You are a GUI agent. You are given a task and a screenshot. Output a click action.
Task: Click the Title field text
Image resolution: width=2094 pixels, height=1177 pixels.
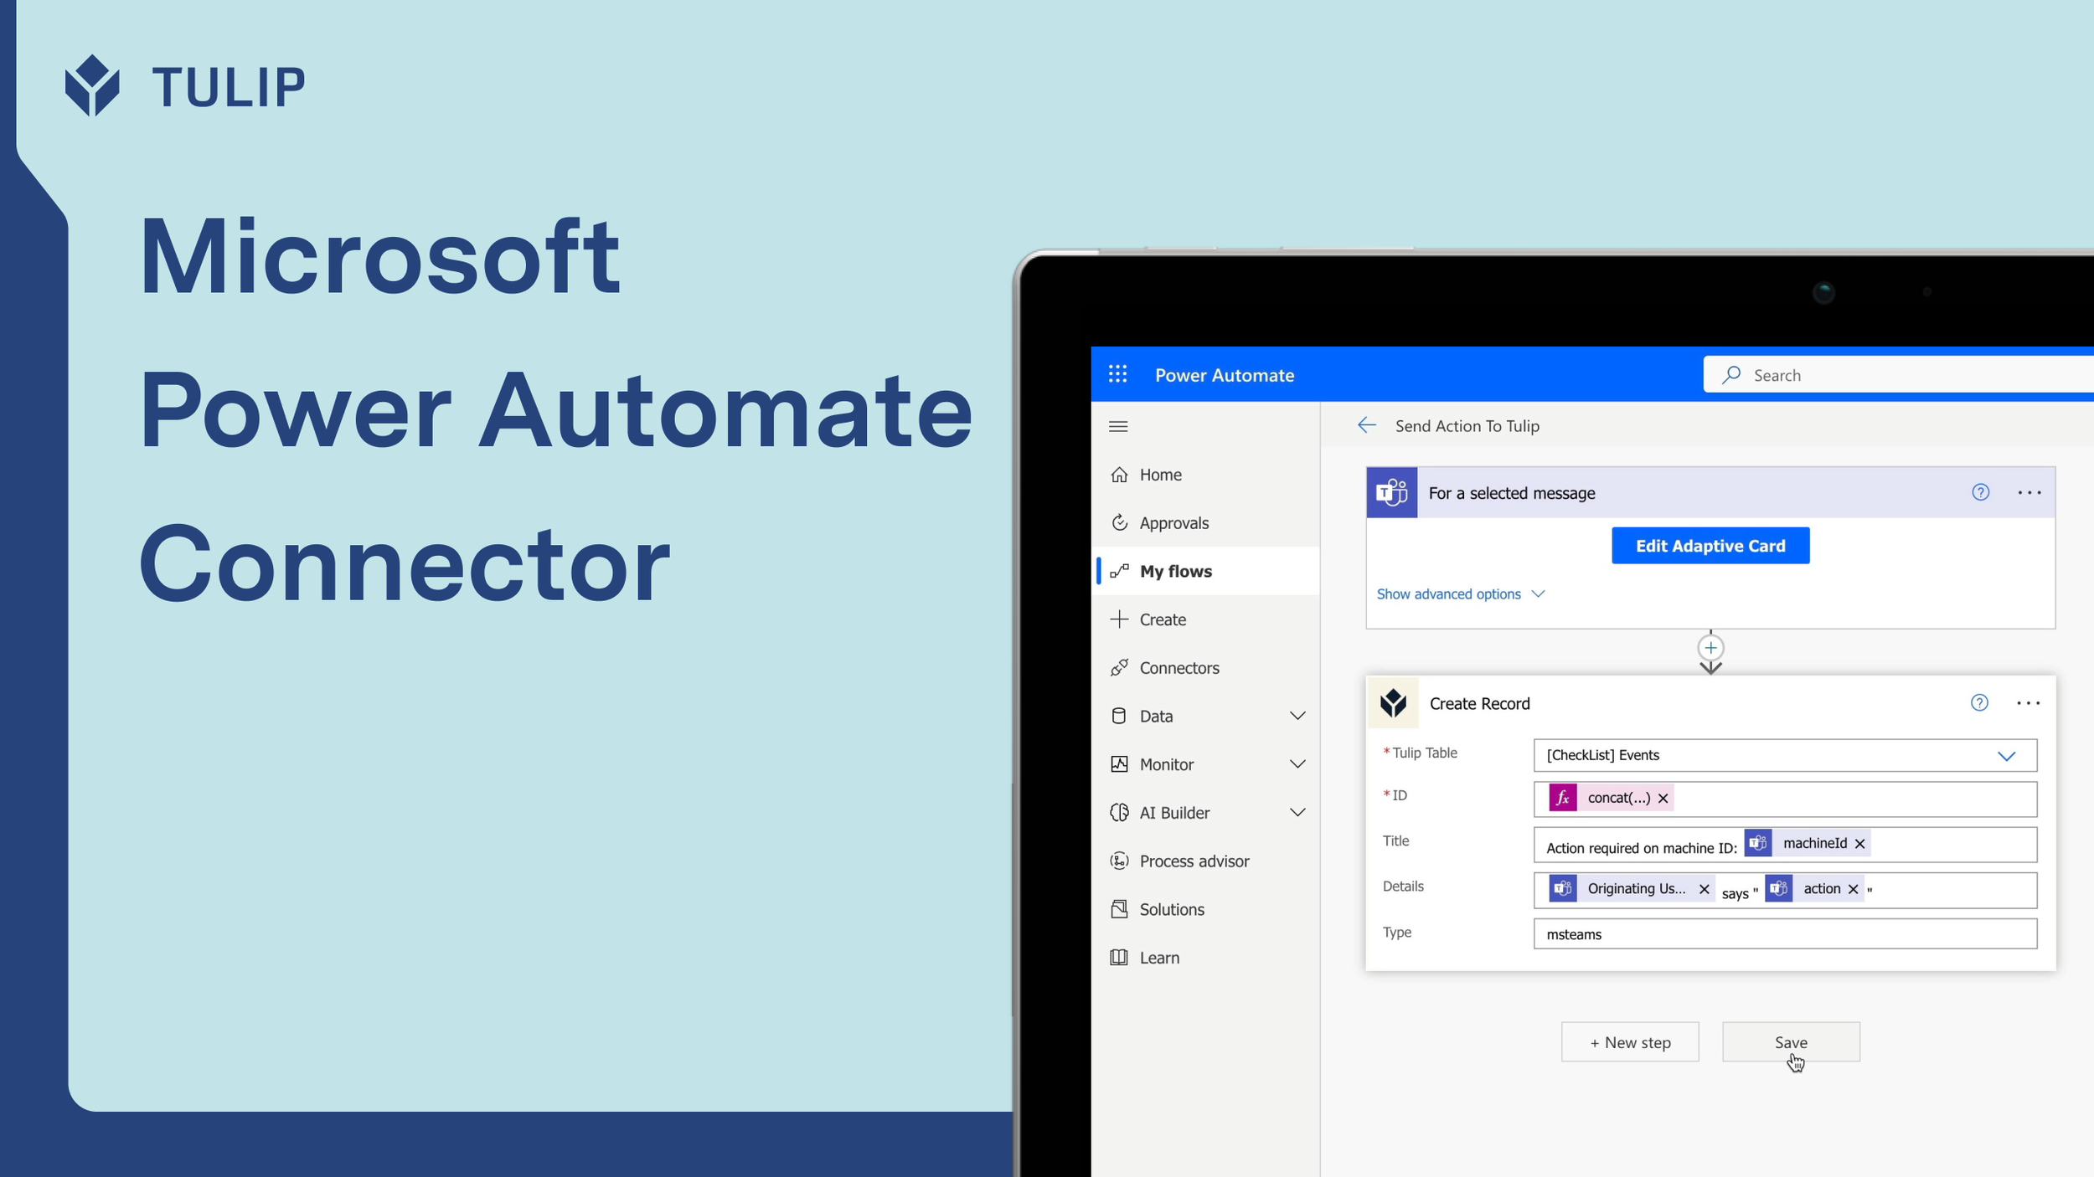pyautogui.click(x=1641, y=848)
